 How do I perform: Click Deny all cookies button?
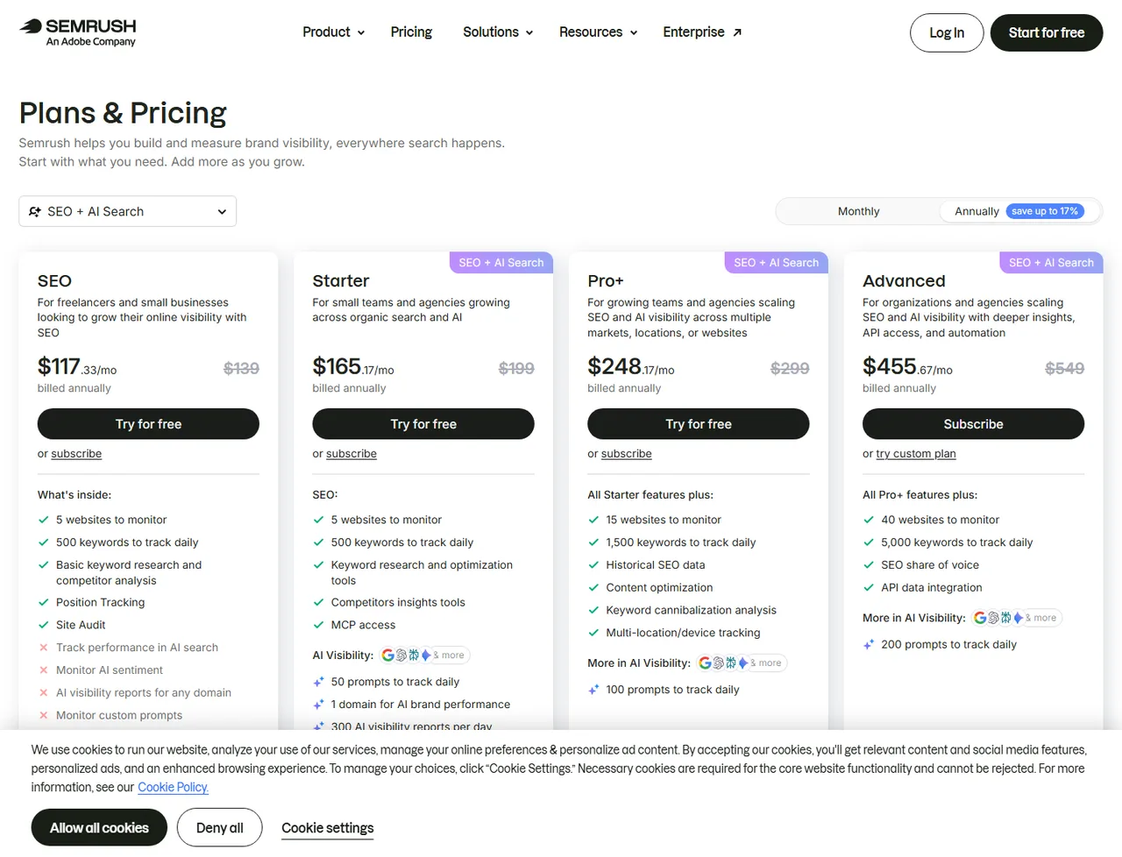[x=219, y=828]
